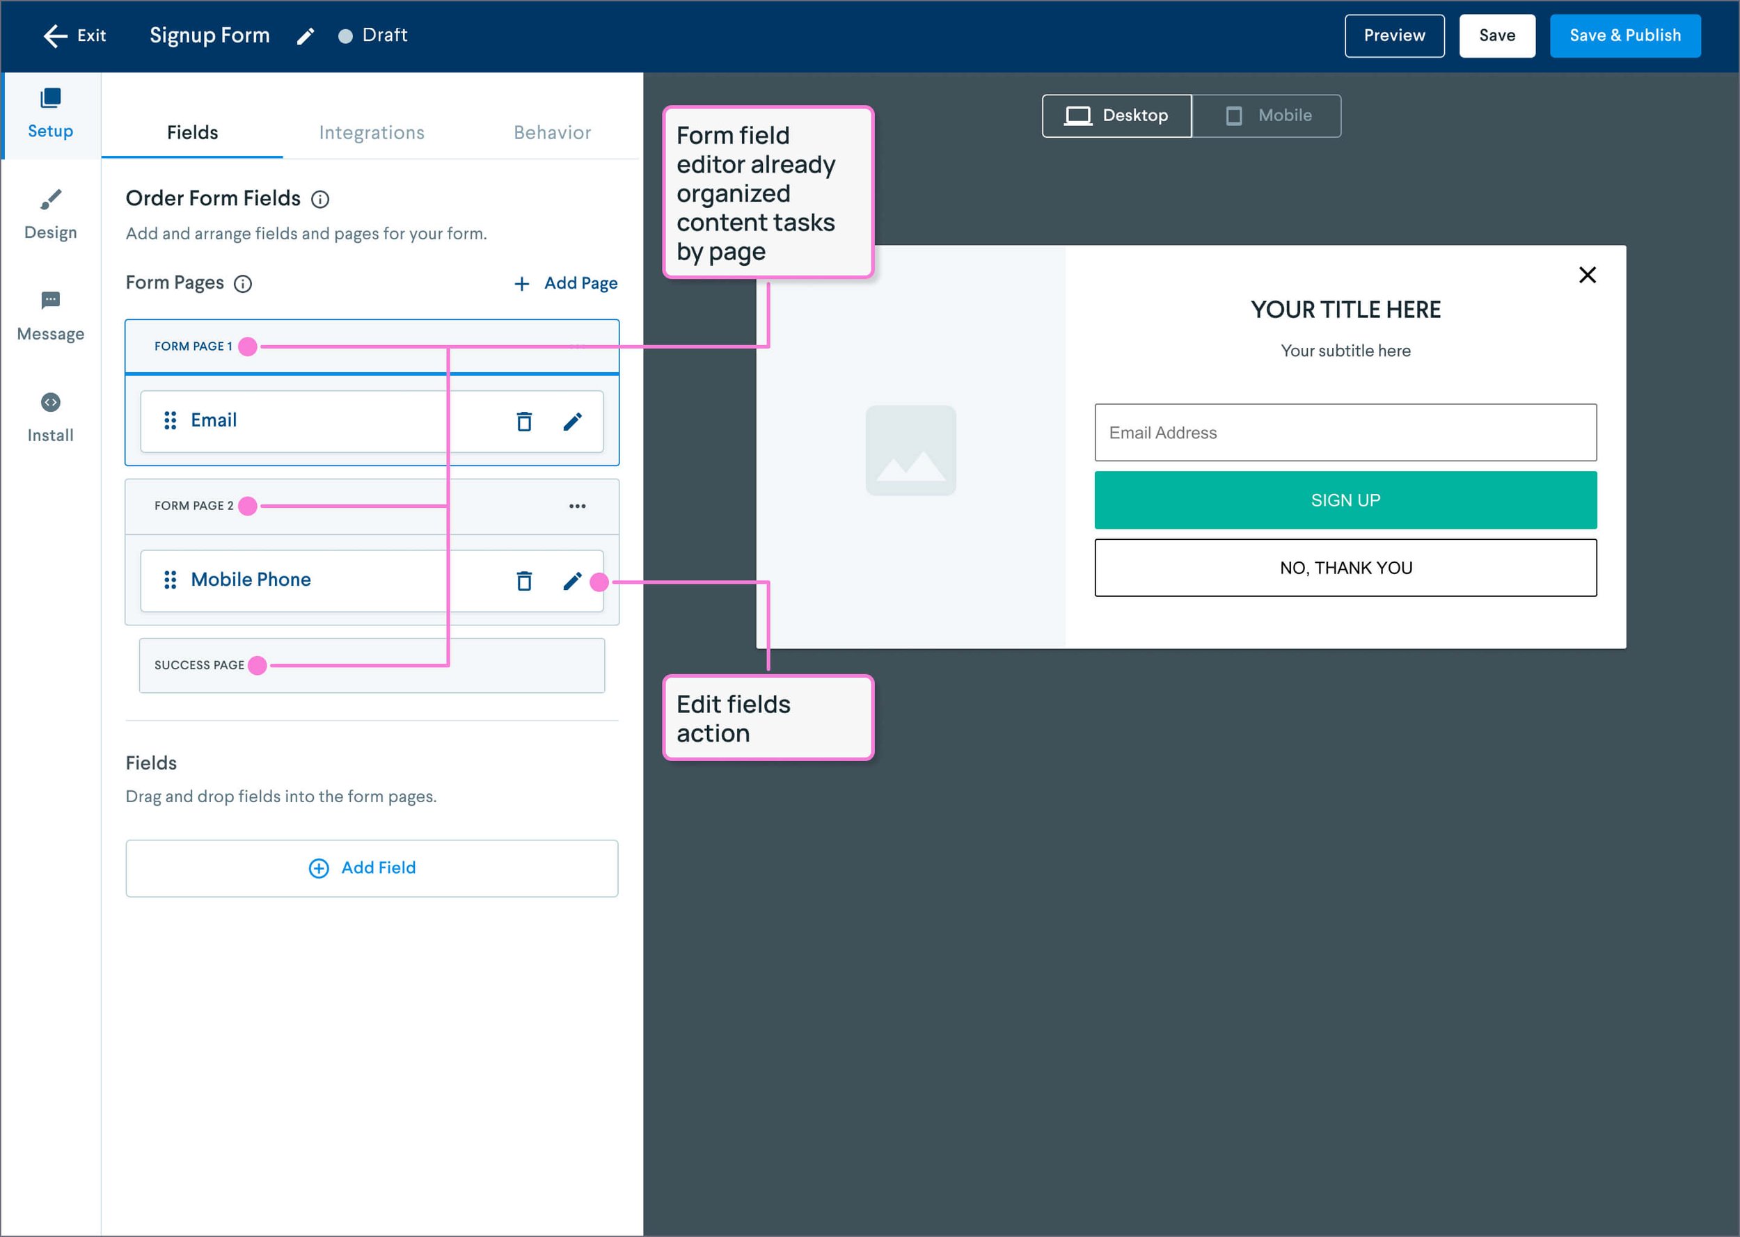Click the Email Address input in preview
This screenshot has width=1740, height=1237.
(x=1345, y=432)
